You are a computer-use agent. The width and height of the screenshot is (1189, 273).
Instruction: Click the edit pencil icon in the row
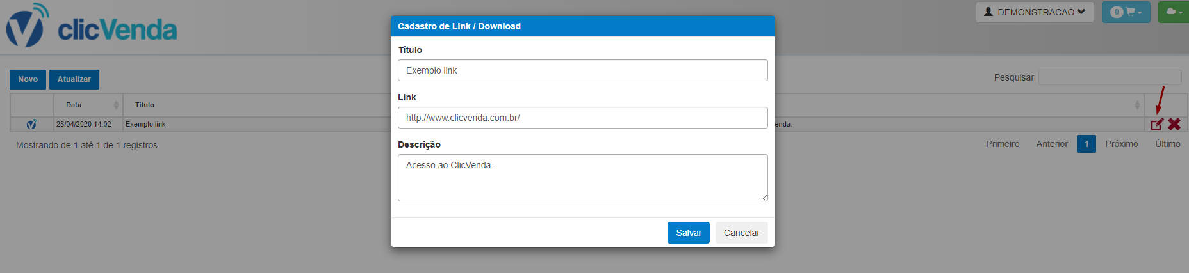[x=1156, y=125]
